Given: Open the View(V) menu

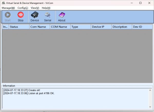Looking at the screenshot, I should 35,8.
